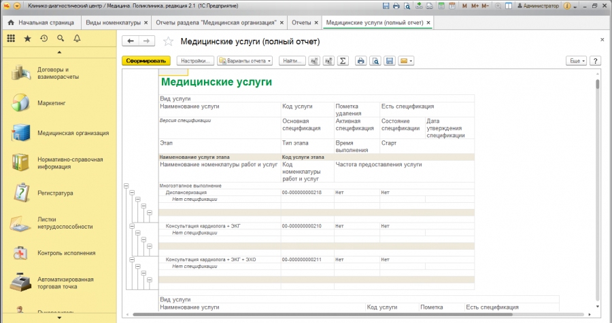Select Медицинские услуги (полный отчет) tab
This screenshot has width=612, height=323.
[x=375, y=22]
